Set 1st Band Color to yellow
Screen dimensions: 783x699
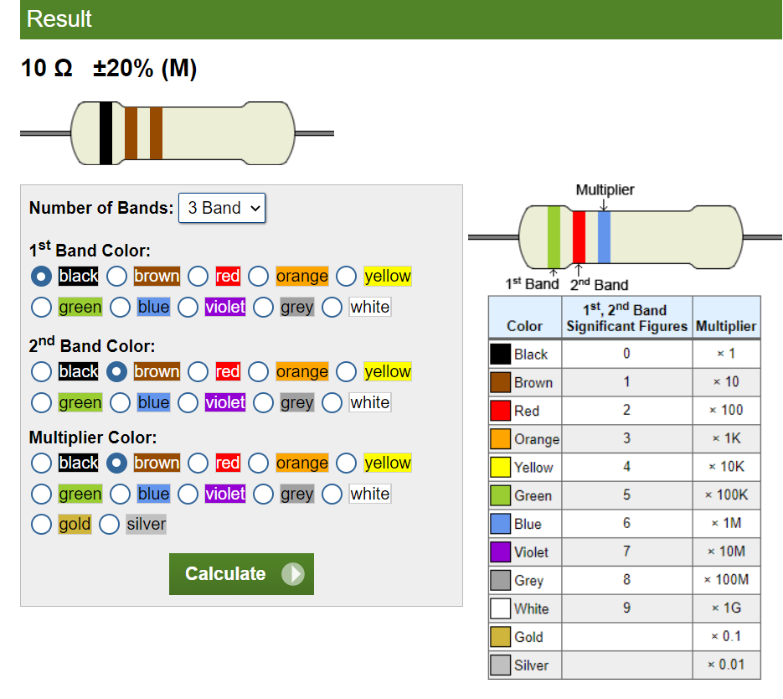(346, 277)
